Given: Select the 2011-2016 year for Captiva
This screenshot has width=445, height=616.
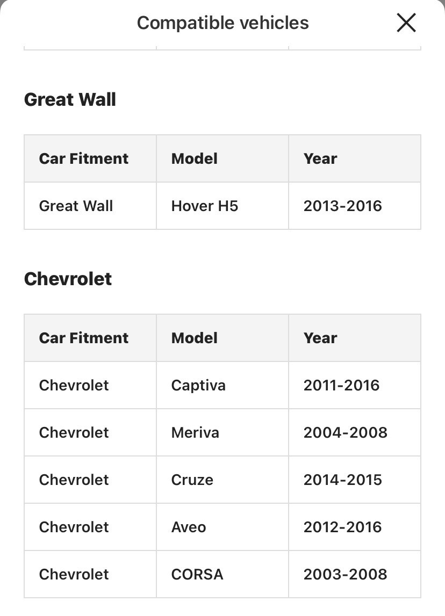Looking at the screenshot, I should 341,386.
